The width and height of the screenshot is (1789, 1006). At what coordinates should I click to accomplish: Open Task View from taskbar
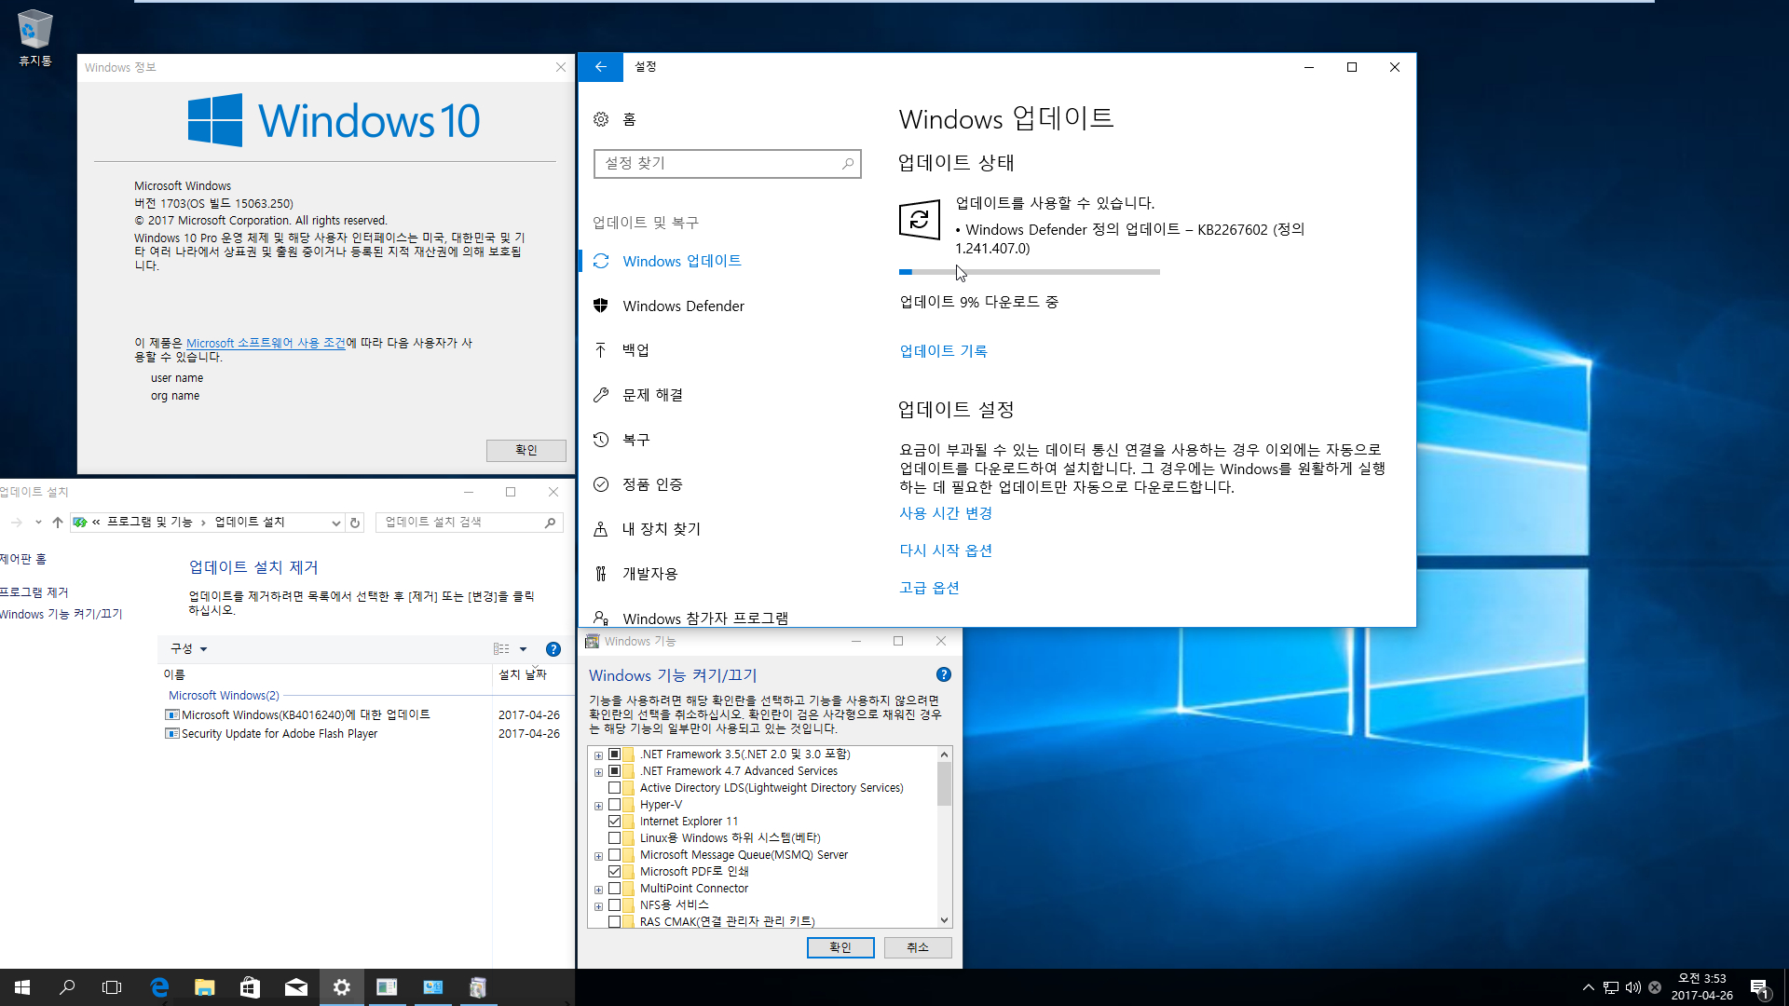coord(112,987)
